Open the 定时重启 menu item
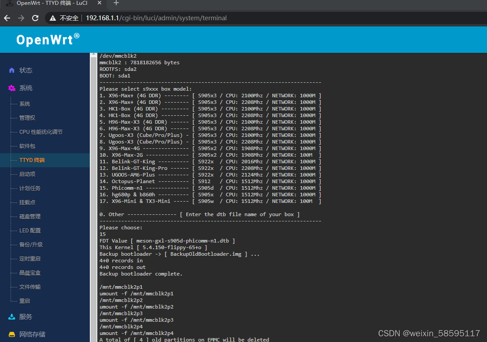This screenshot has height=342, width=487. coord(30,258)
